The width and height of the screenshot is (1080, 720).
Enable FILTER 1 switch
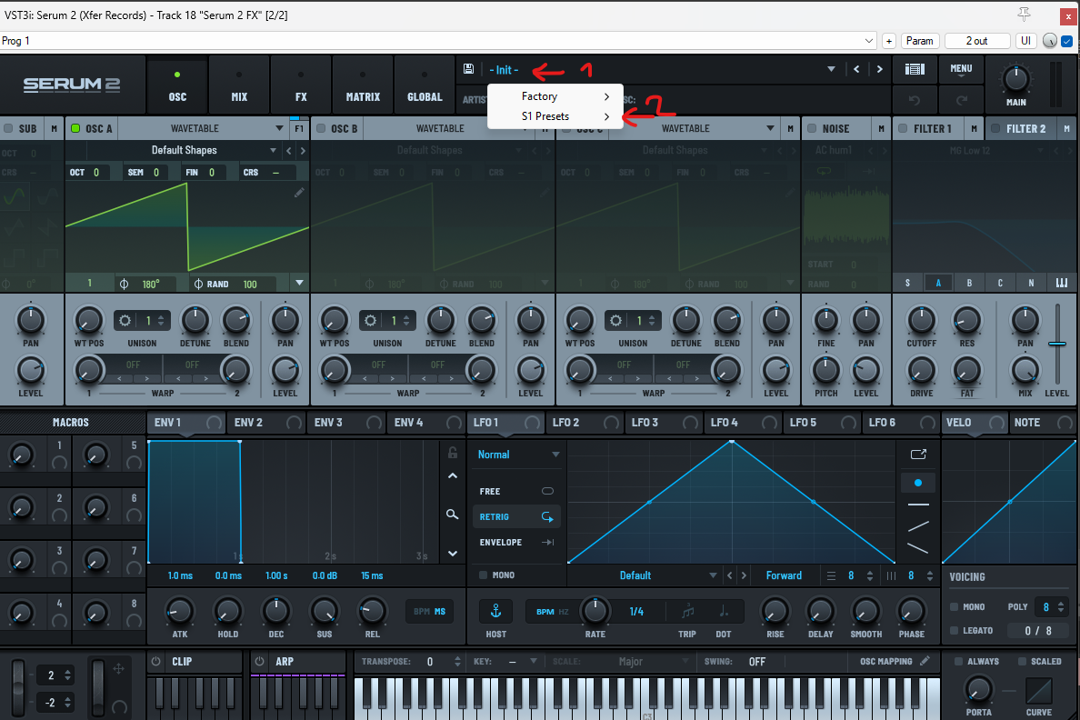click(x=903, y=128)
